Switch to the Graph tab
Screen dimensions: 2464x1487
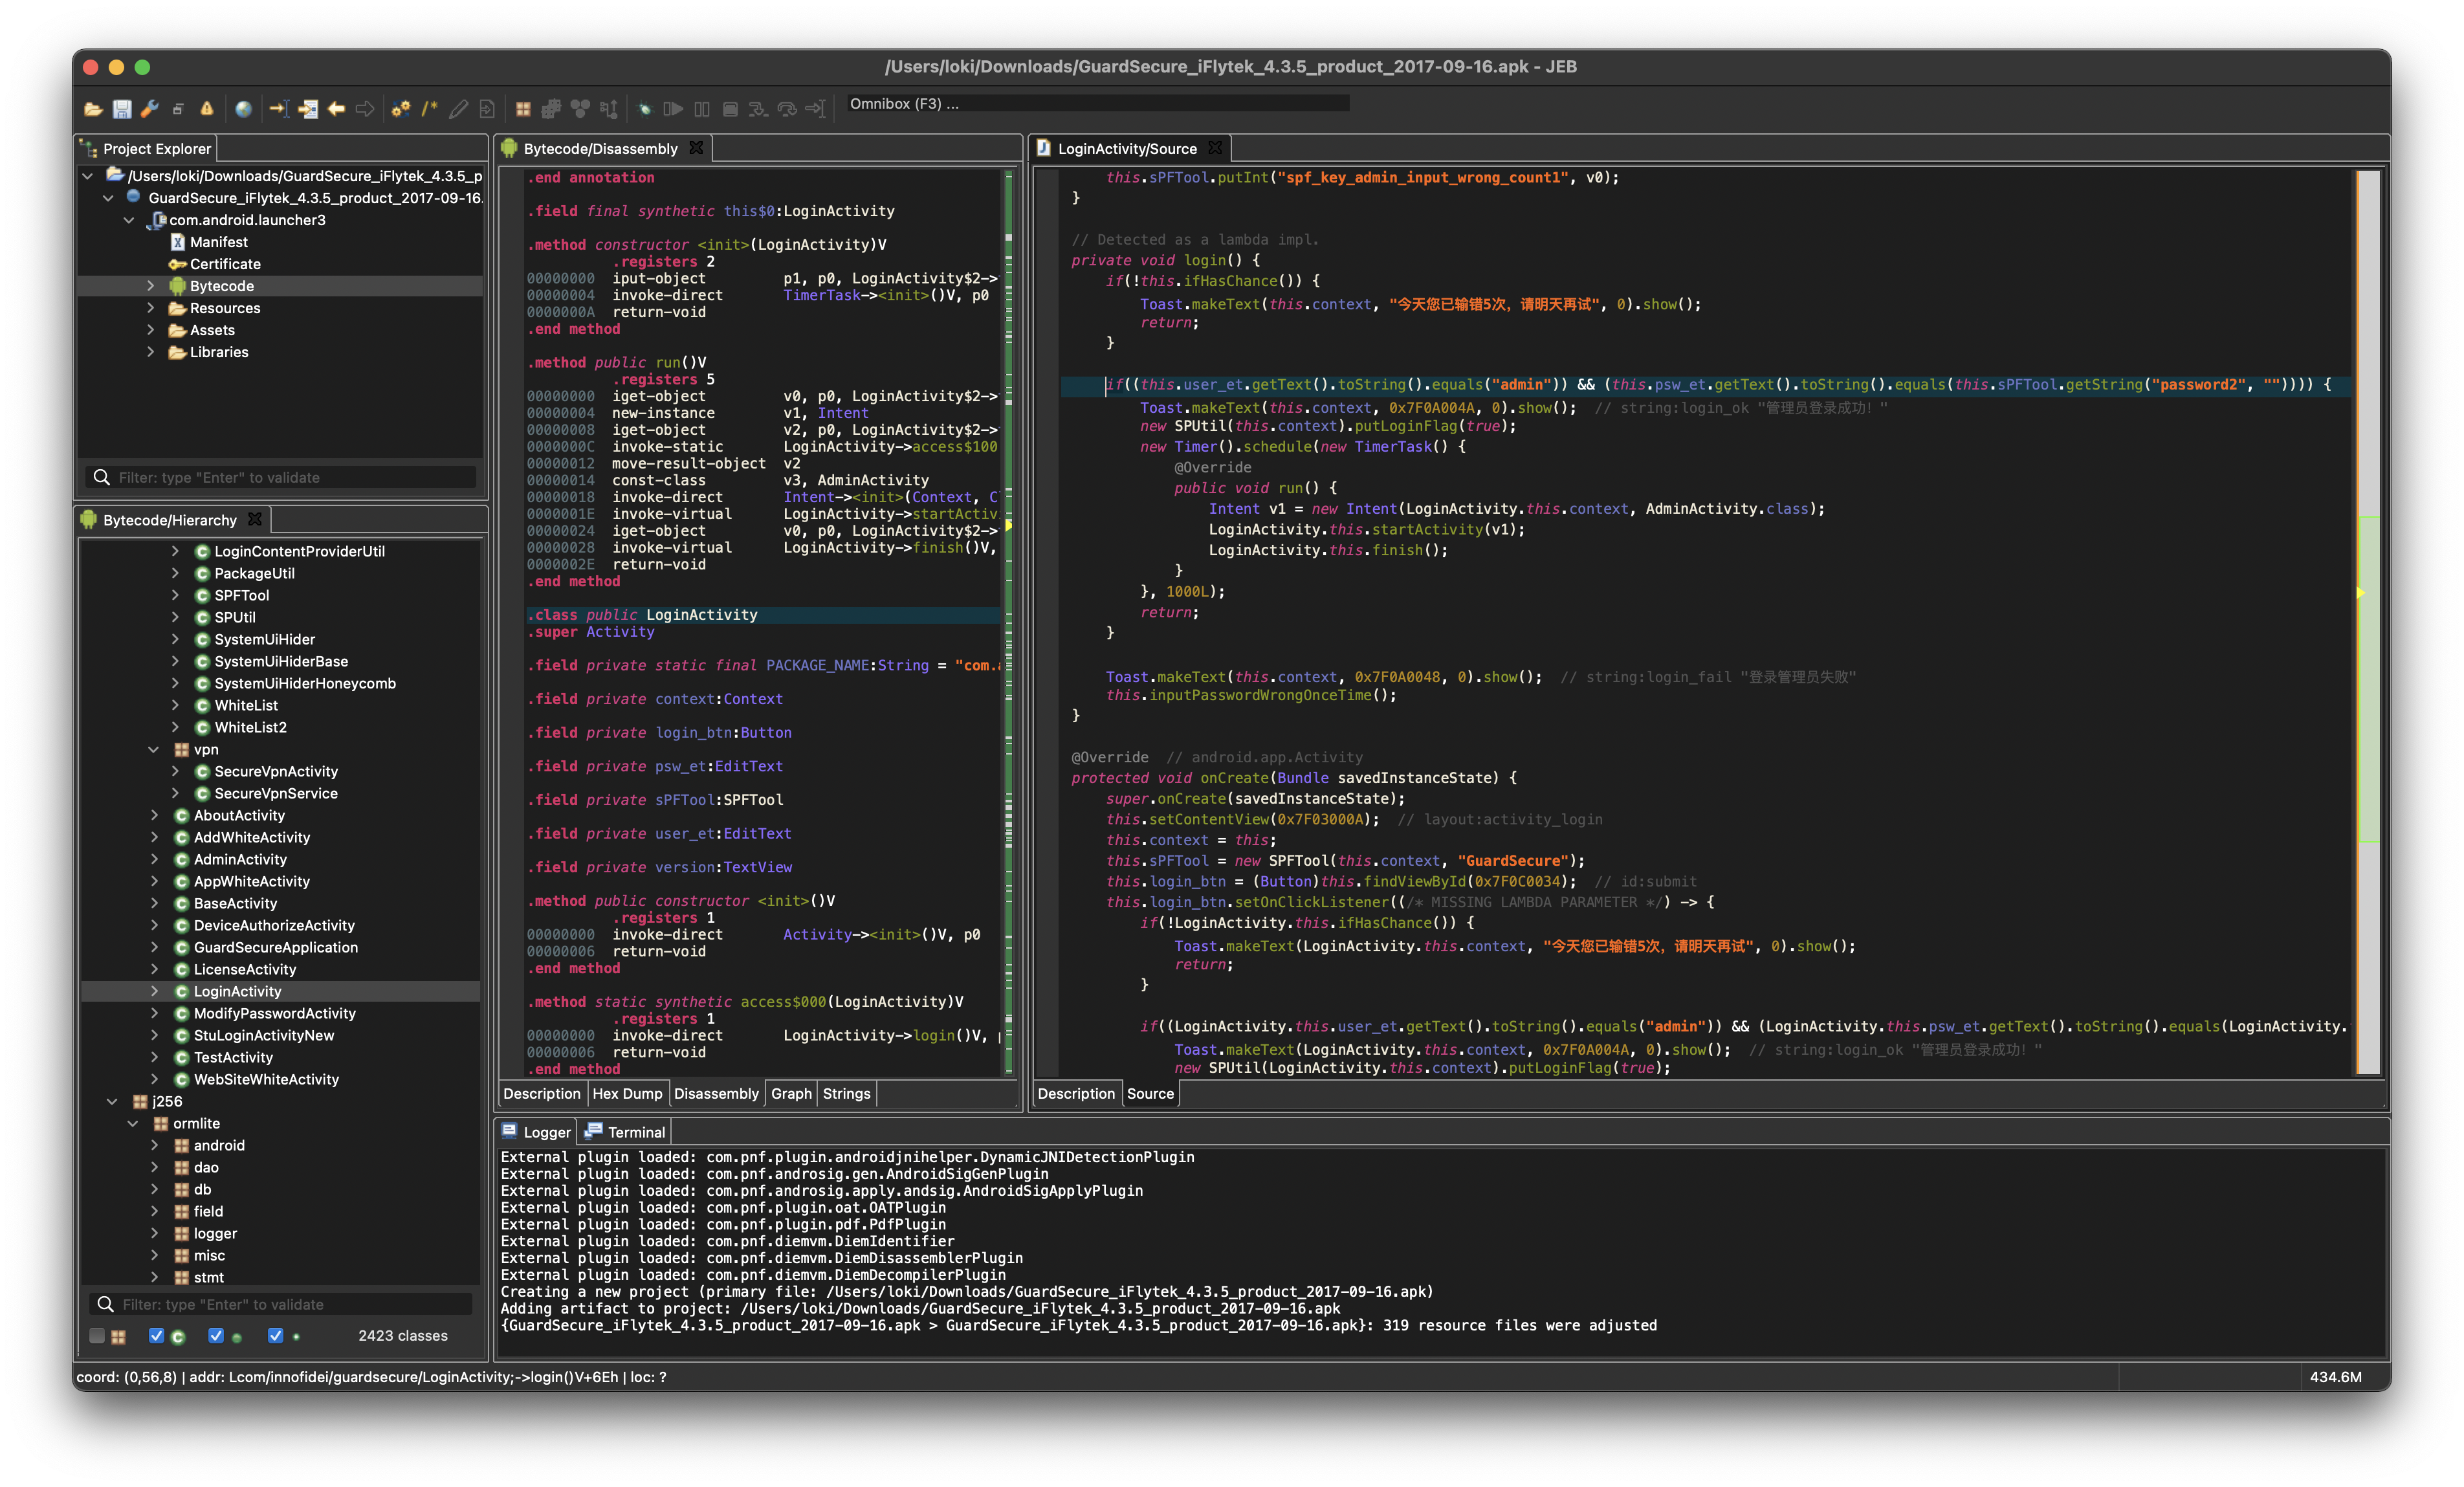[791, 1093]
